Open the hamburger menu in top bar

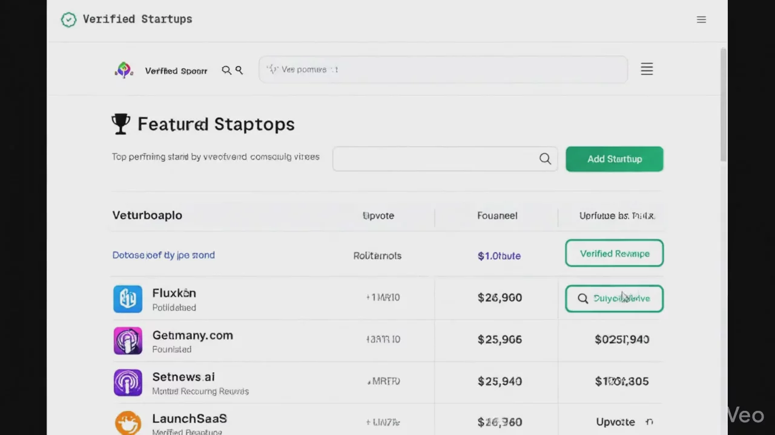(x=701, y=20)
